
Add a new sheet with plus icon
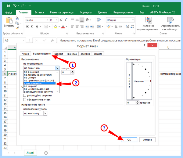tap(46, 153)
